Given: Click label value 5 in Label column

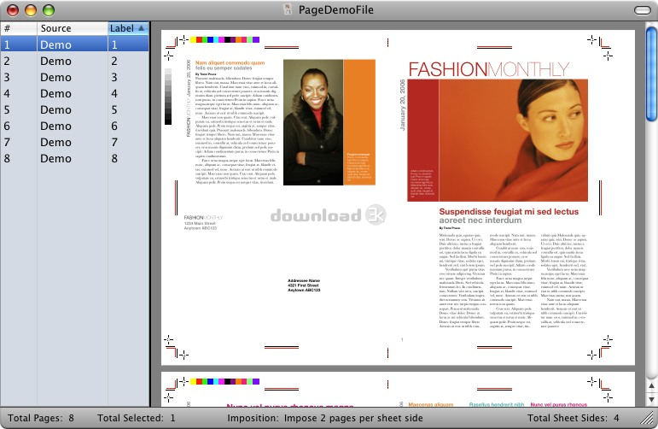Looking at the screenshot, I should [114, 110].
